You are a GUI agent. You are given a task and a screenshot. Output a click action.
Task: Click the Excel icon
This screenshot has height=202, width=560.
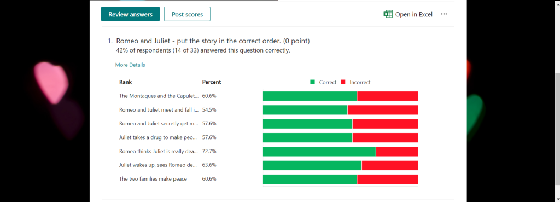click(x=388, y=14)
